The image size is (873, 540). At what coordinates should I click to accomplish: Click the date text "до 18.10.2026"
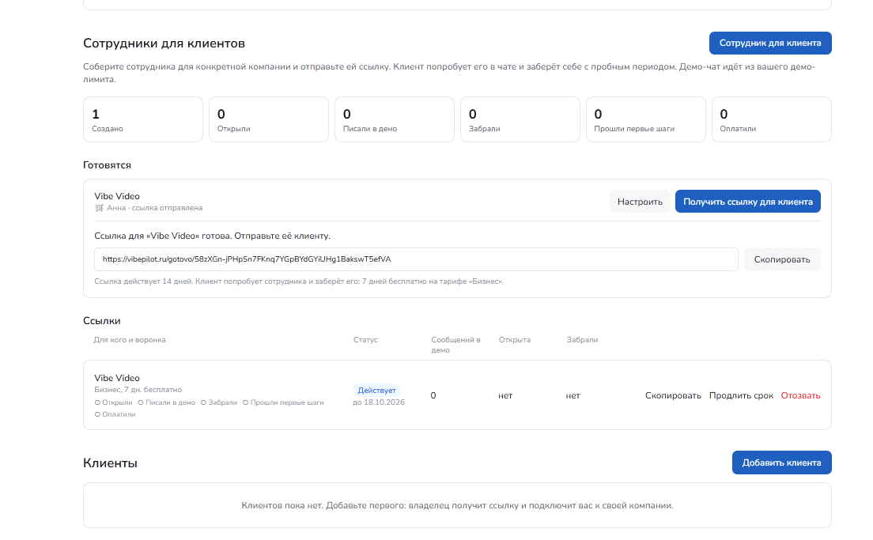[x=379, y=402]
